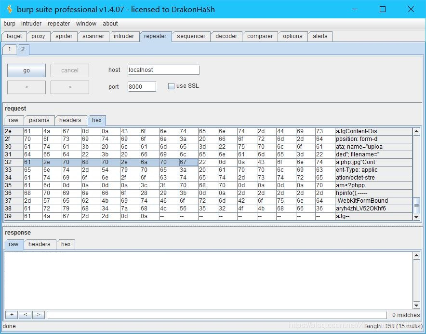Click the host field containing localhost

point(163,70)
